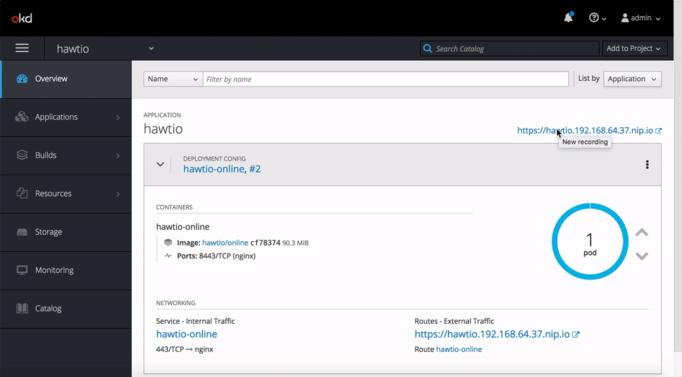This screenshot has height=377, width=682.
Task: Open the hawtio-online deployment config link
Action: [x=213, y=168]
